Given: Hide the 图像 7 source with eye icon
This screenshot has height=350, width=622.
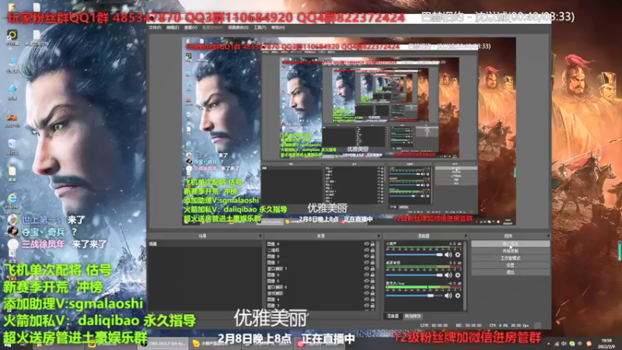Looking at the screenshot, I should coord(366,263).
